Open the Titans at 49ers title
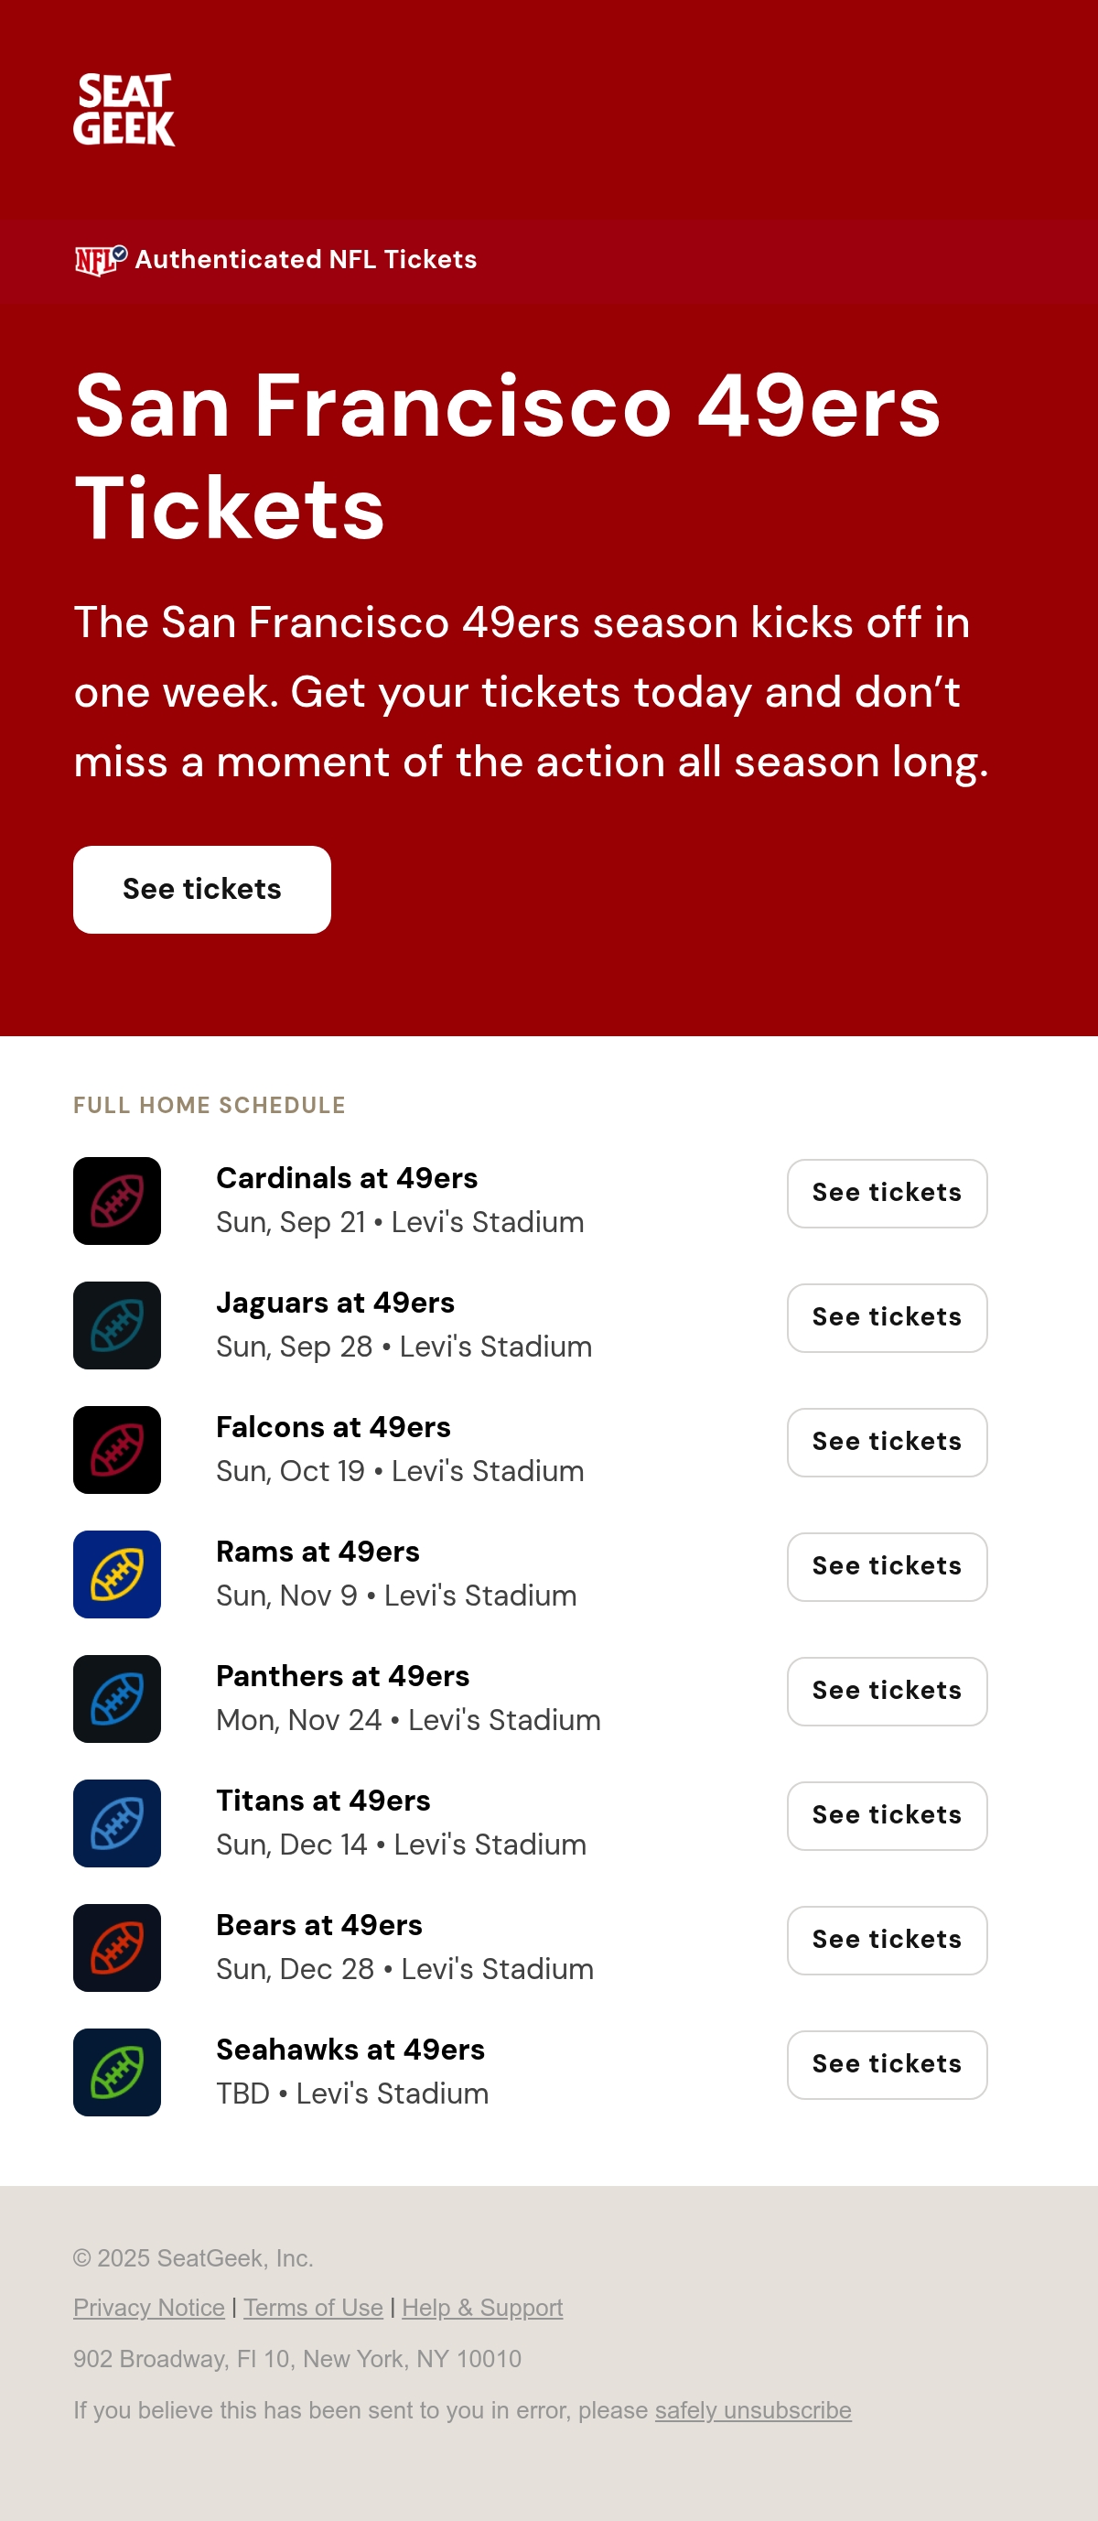Viewport: 1098px width, 2521px height. (x=323, y=1800)
